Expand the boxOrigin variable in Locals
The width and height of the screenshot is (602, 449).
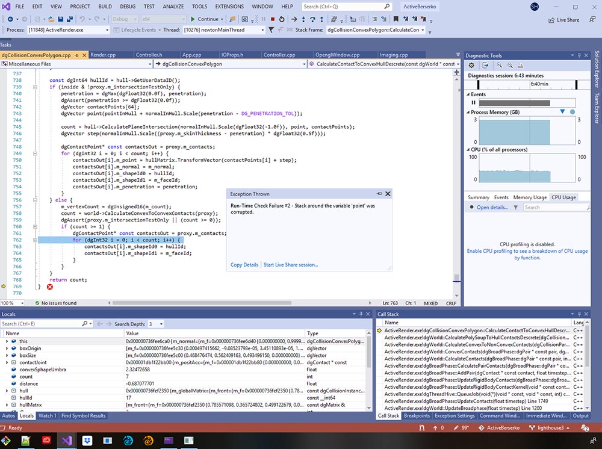[x=7, y=348]
